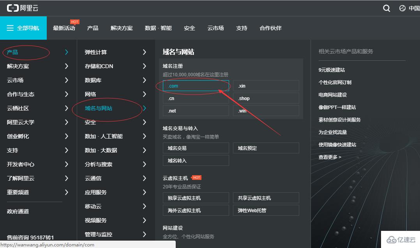Click the 全部导航 hamburger menu icon
This screenshot has width=420, height=248.
[10, 28]
